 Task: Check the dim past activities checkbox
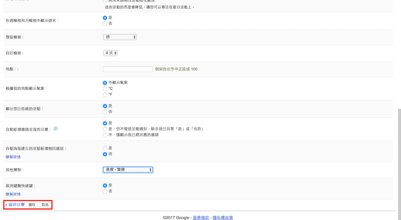click(105, 2)
